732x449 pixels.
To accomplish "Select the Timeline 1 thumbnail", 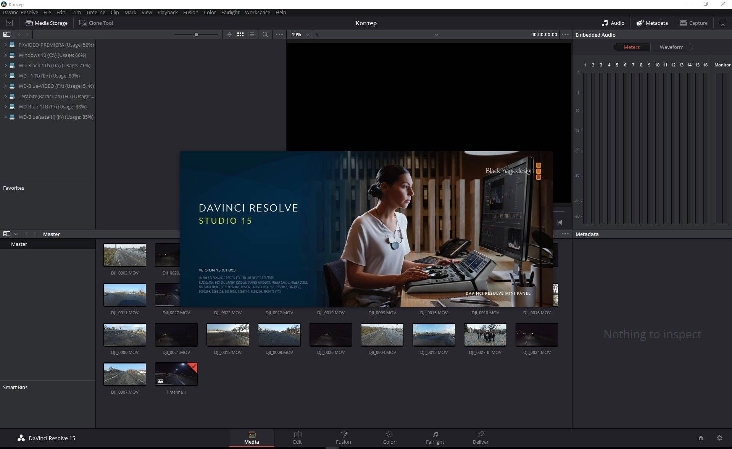I will (x=176, y=374).
